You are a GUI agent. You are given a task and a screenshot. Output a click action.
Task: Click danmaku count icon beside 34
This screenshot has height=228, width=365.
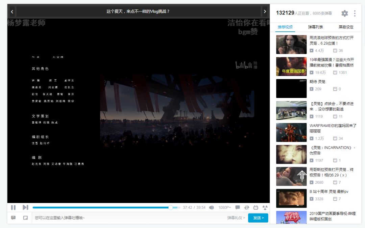335,138
